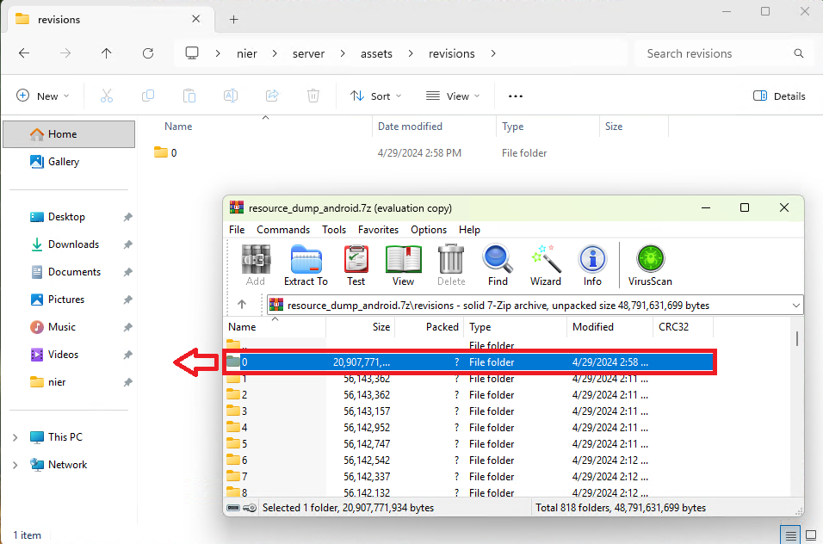
Task: Open WinRAR Tools menu
Action: pyautogui.click(x=334, y=230)
